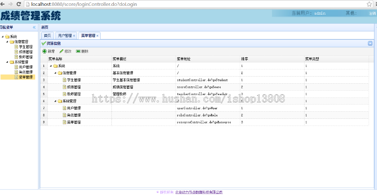Click the 系统 folder icon in the navigation tree
The height and width of the screenshot is (195, 377).
pyautogui.click(x=7, y=36)
